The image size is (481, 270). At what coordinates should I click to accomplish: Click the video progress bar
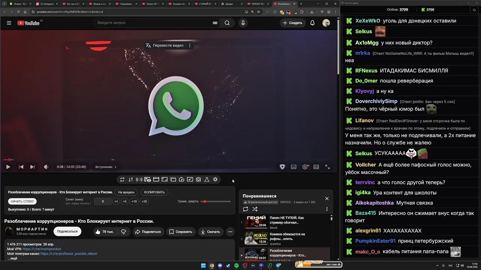coord(169,160)
